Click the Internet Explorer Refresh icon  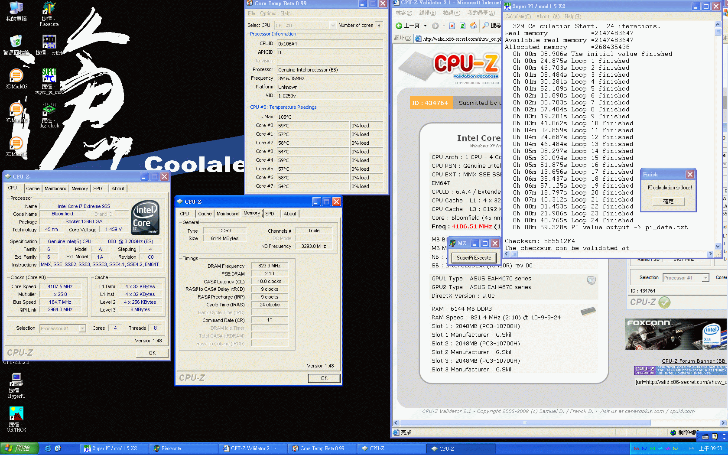[462, 26]
